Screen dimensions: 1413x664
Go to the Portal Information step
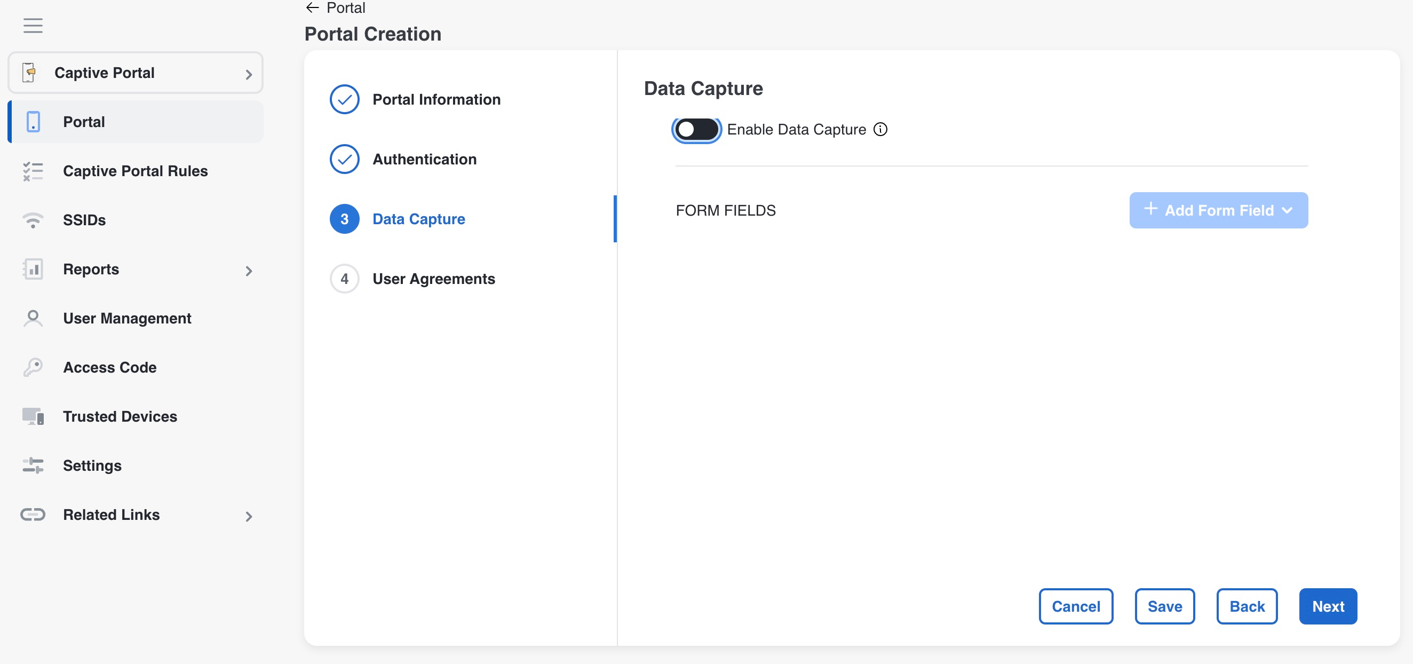(x=436, y=99)
